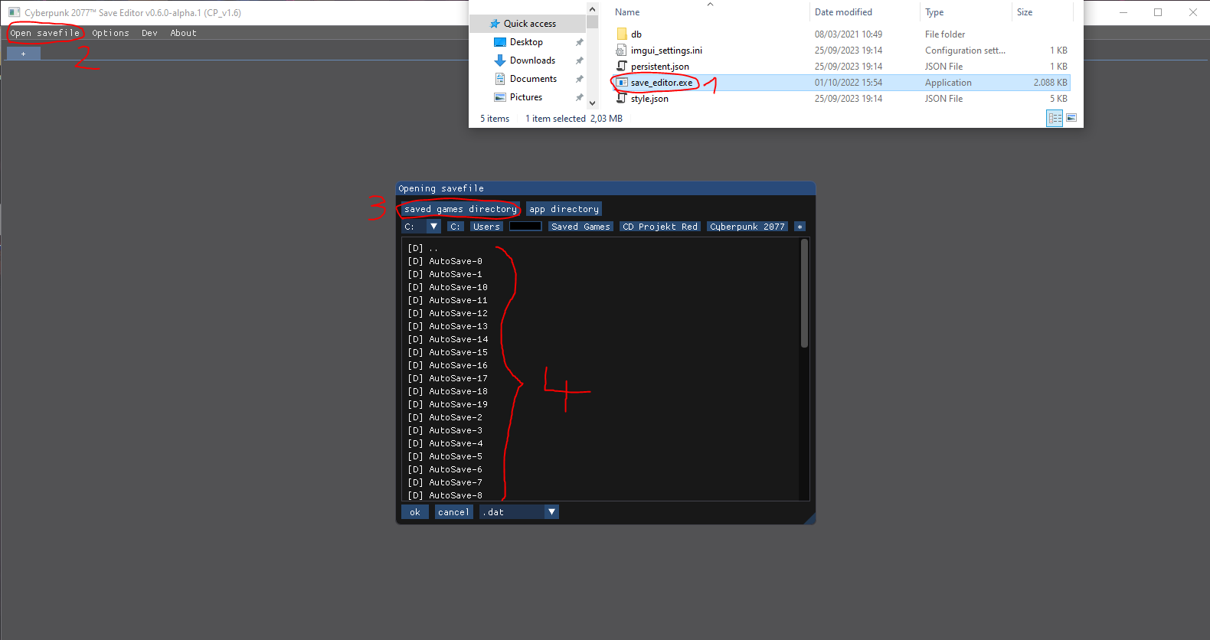
Task: Switch Explorer to details view icon
Action: (1055, 118)
